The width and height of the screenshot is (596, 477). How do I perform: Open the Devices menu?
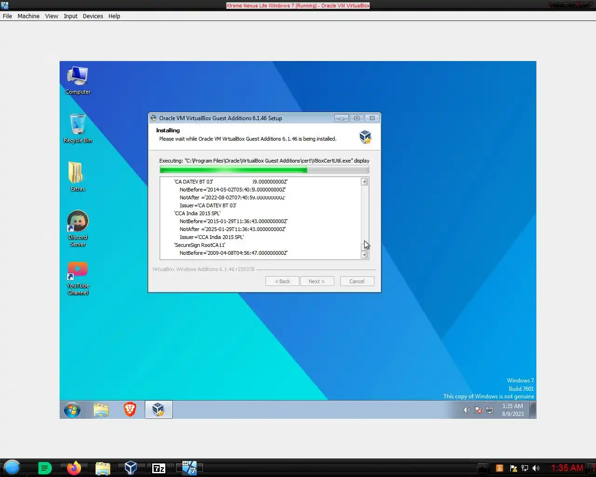pyautogui.click(x=93, y=16)
